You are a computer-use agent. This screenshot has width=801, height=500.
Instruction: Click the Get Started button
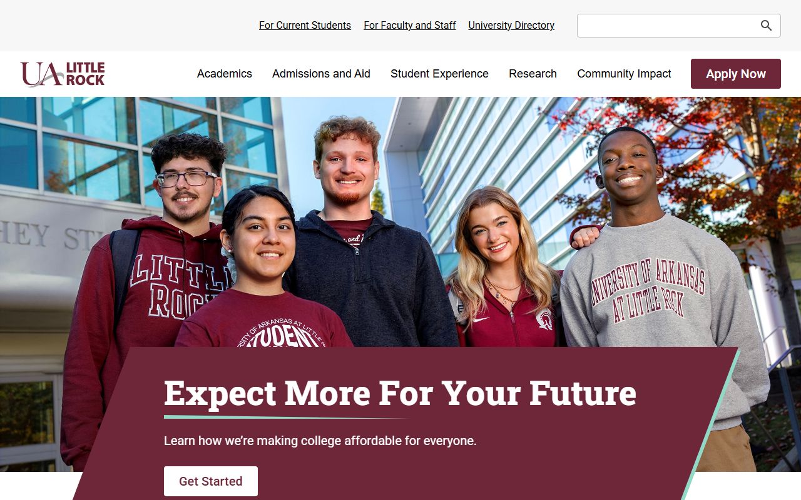click(211, 481)
